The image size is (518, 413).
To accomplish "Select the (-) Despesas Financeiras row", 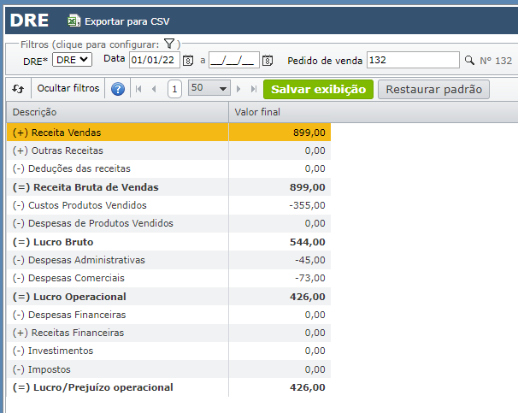I will pos(168,315).
